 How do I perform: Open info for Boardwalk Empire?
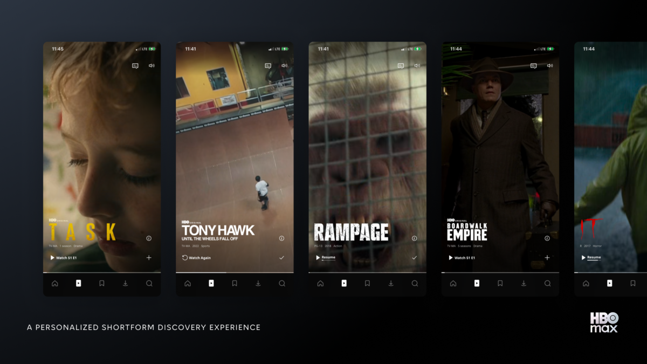547,238
